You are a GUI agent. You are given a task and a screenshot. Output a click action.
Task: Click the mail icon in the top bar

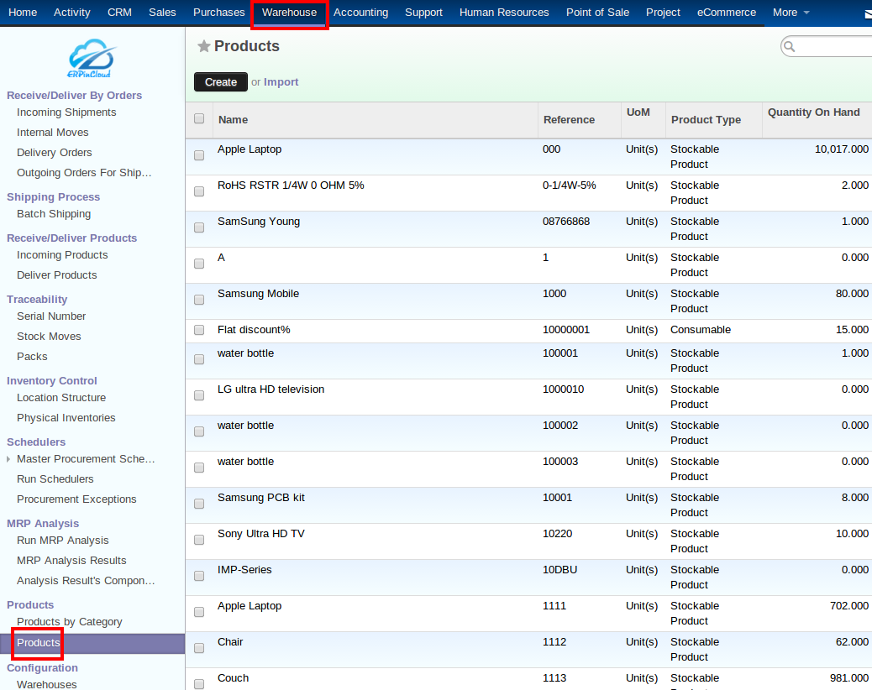point(868,13)
